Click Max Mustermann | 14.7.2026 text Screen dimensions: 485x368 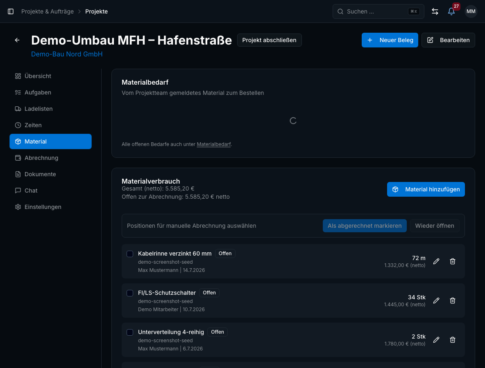coord(171,270)
